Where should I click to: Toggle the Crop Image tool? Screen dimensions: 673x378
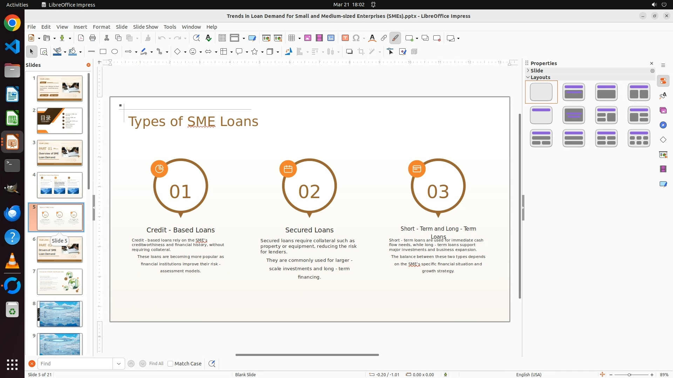click(361, 52)
